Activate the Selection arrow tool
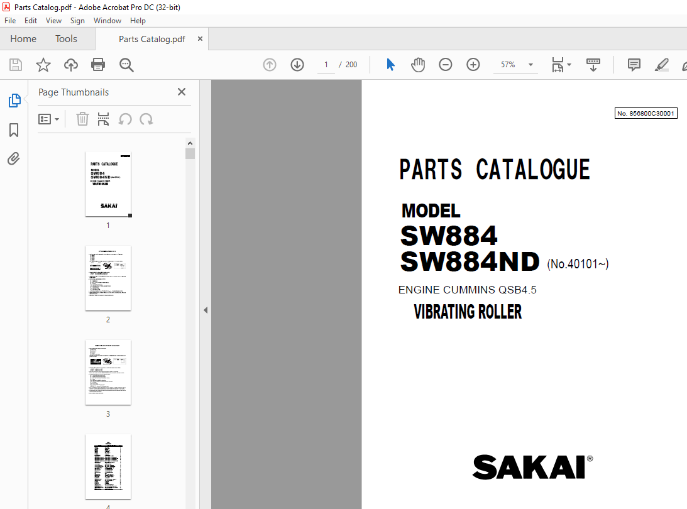The width and height of the screenshot is (687, 509). tap(390, 65)
